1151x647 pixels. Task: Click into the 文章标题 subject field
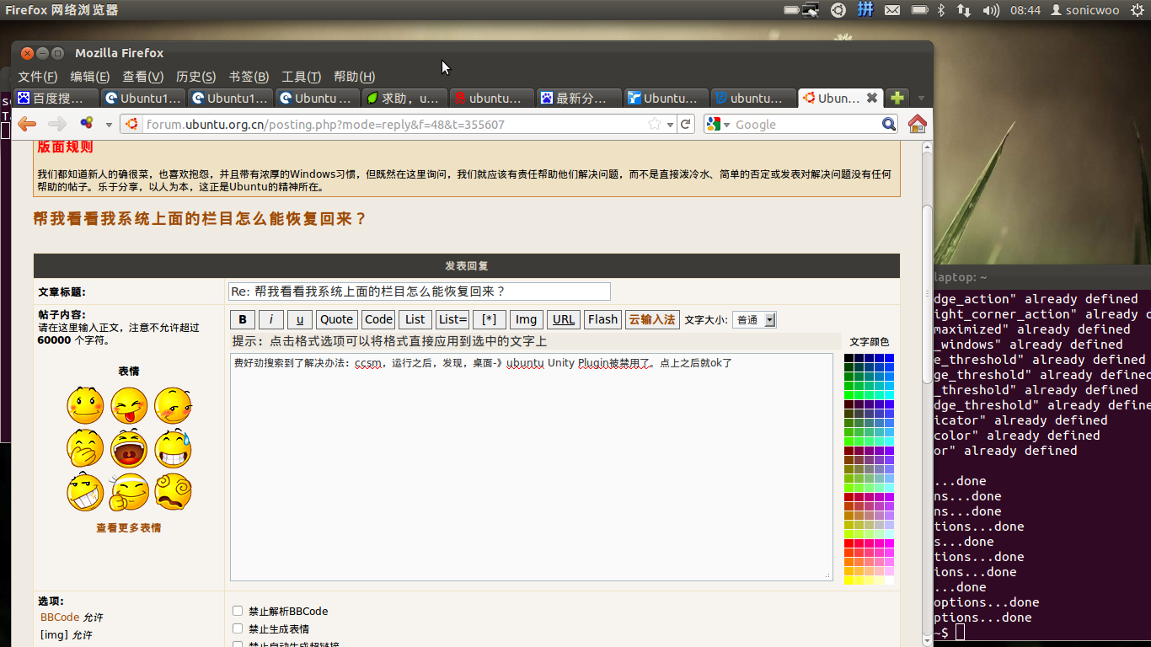419,291
